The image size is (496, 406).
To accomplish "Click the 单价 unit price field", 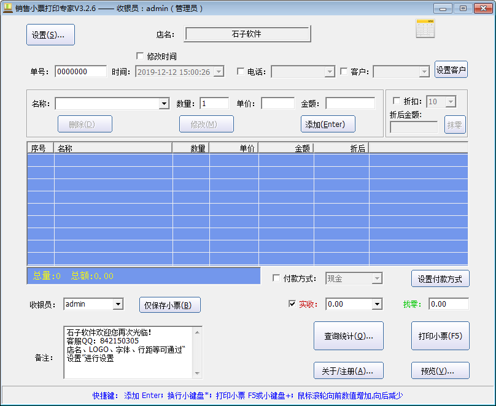I will (277, 104).
